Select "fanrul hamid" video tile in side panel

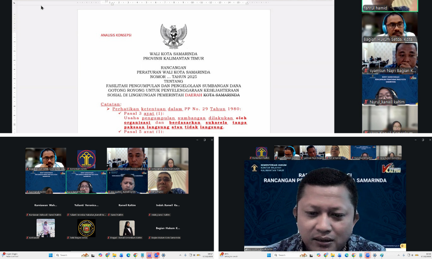click(x=389, y=6)
